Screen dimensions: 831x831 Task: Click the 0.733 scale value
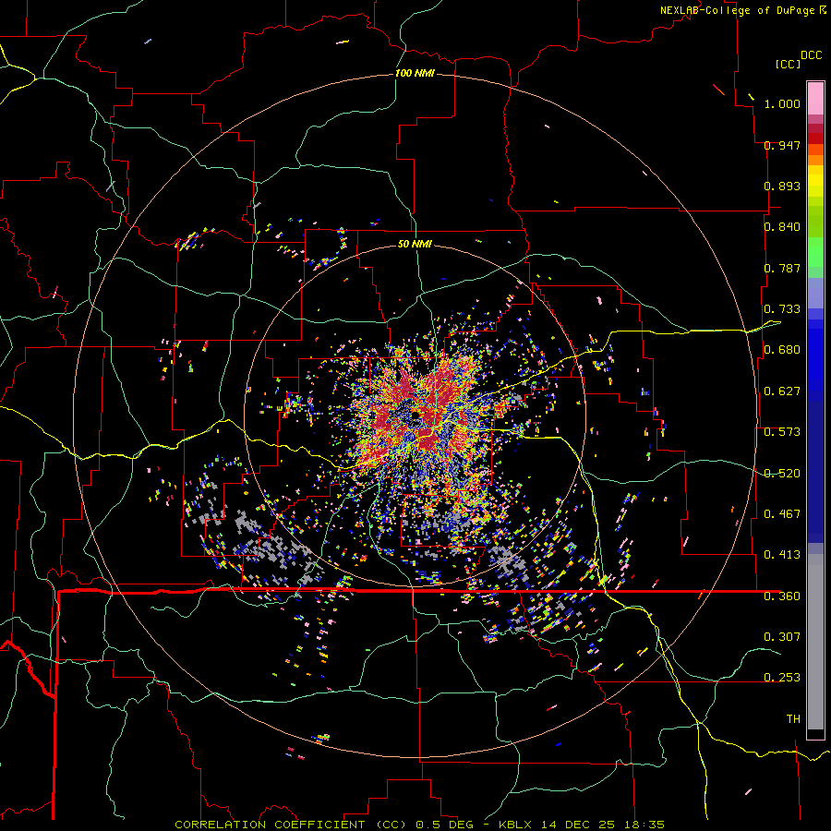pyautogui.click(x=782, y=309)
